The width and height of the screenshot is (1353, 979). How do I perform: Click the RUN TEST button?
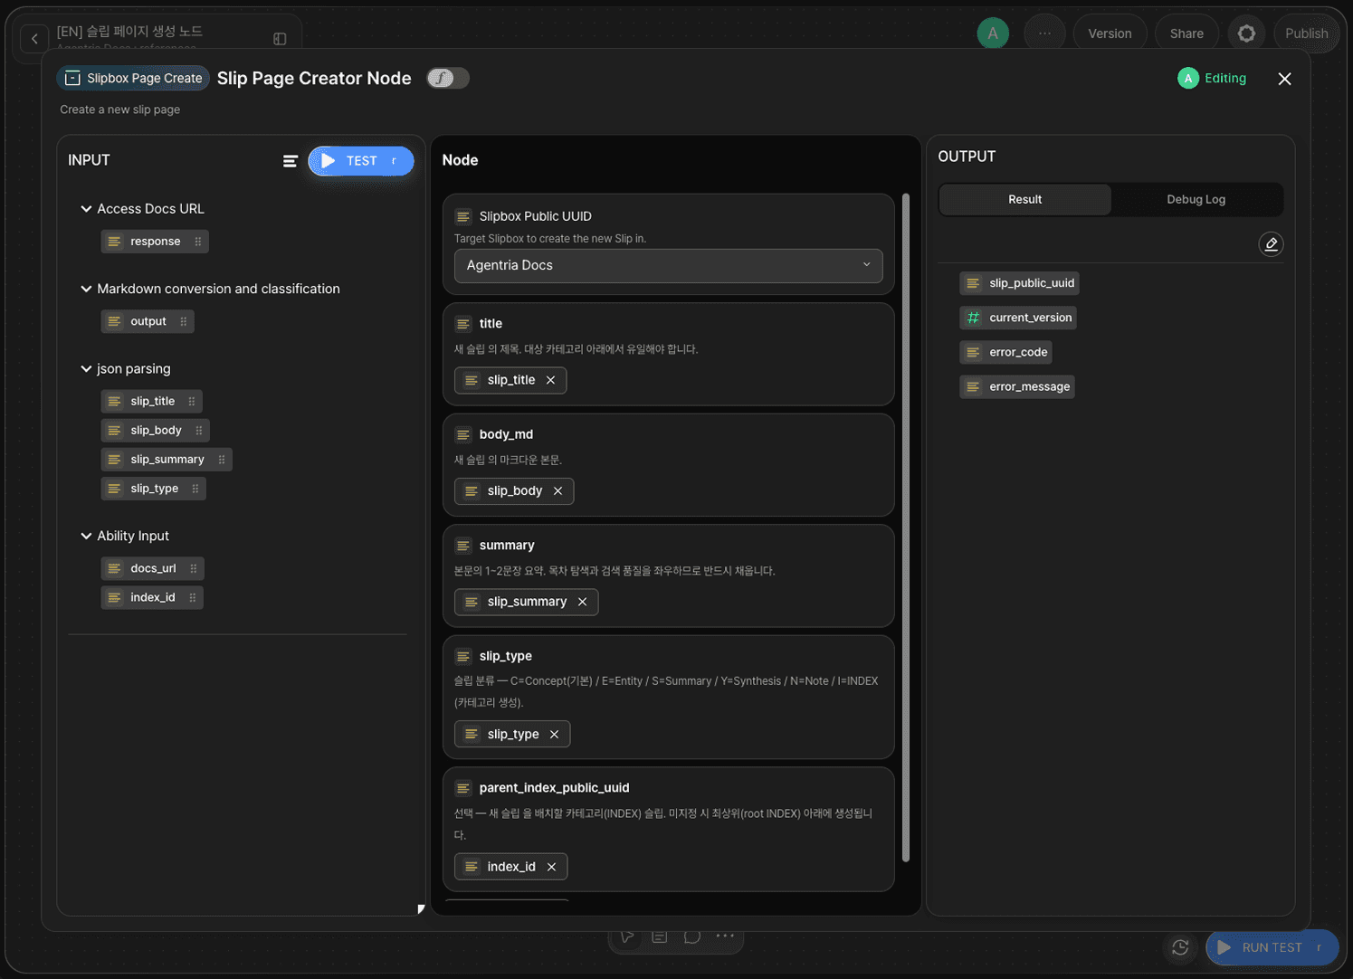(x=1272, y=946)
